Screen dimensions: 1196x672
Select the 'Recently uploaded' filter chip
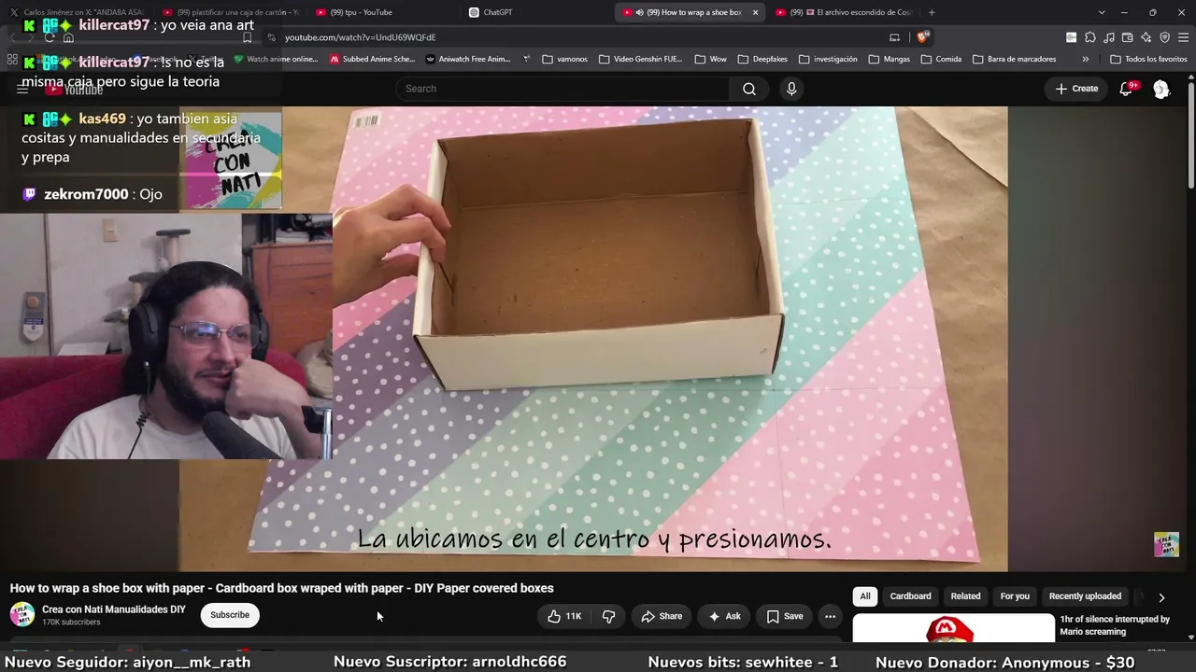[1085, 596]
